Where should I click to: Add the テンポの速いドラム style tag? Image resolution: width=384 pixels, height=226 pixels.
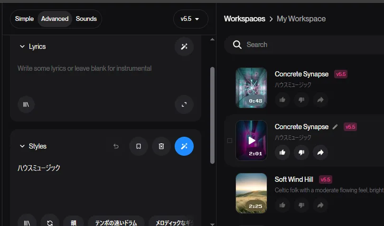[x=116, y=222]
